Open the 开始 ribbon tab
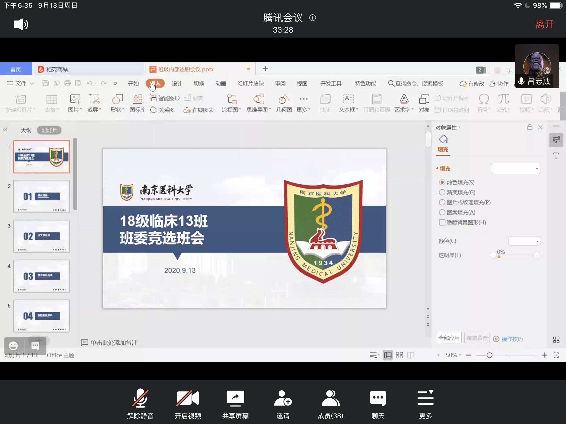The width and height of the screenshot is (566, 424). (133, 83)
